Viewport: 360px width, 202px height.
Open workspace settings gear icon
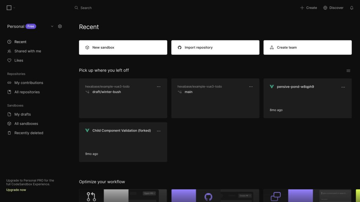coord(60,26)
